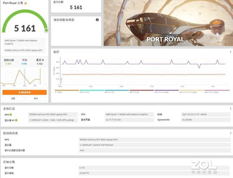Click CPU field AMD Ryzen 7 5800H in 系统信息
Screen dimensions: 233x178
(x=130, y=115)
